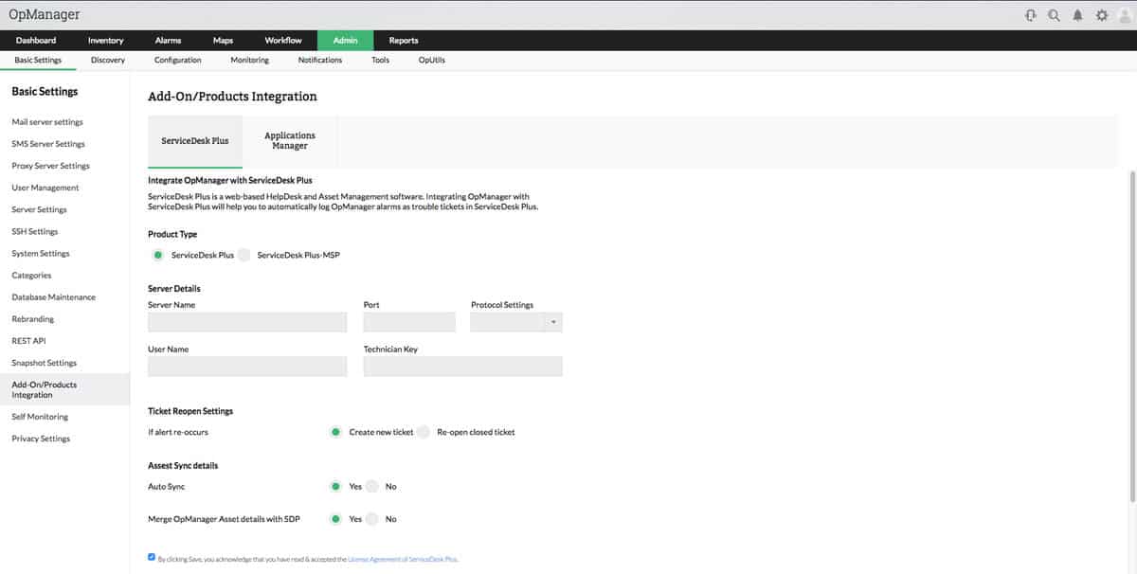Image resolution: width=1137 pixels, height=574 pixels.
Task: Open alarm notifications bell icon
Action: [1078, 15]
